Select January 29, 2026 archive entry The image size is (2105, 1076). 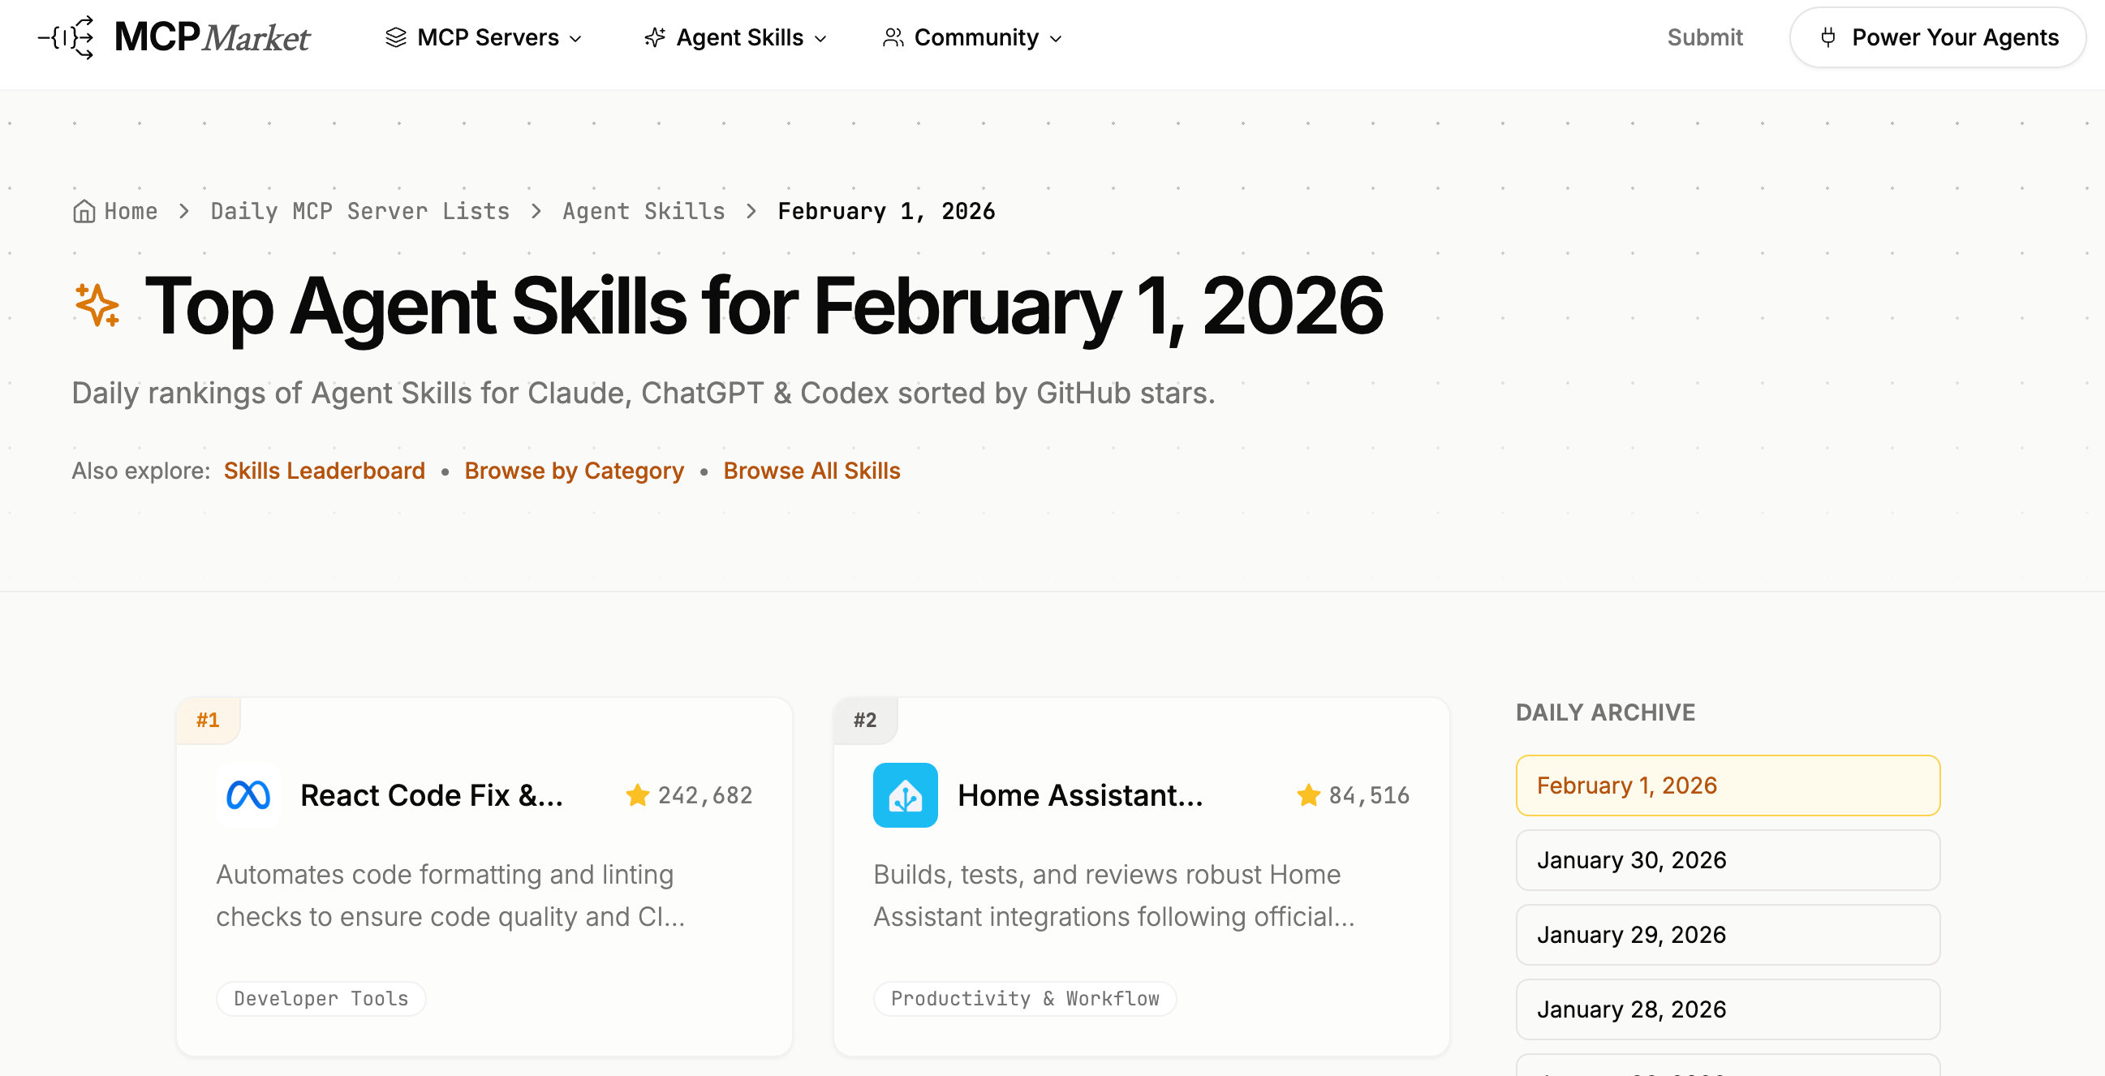click(x=1727, y=935)
